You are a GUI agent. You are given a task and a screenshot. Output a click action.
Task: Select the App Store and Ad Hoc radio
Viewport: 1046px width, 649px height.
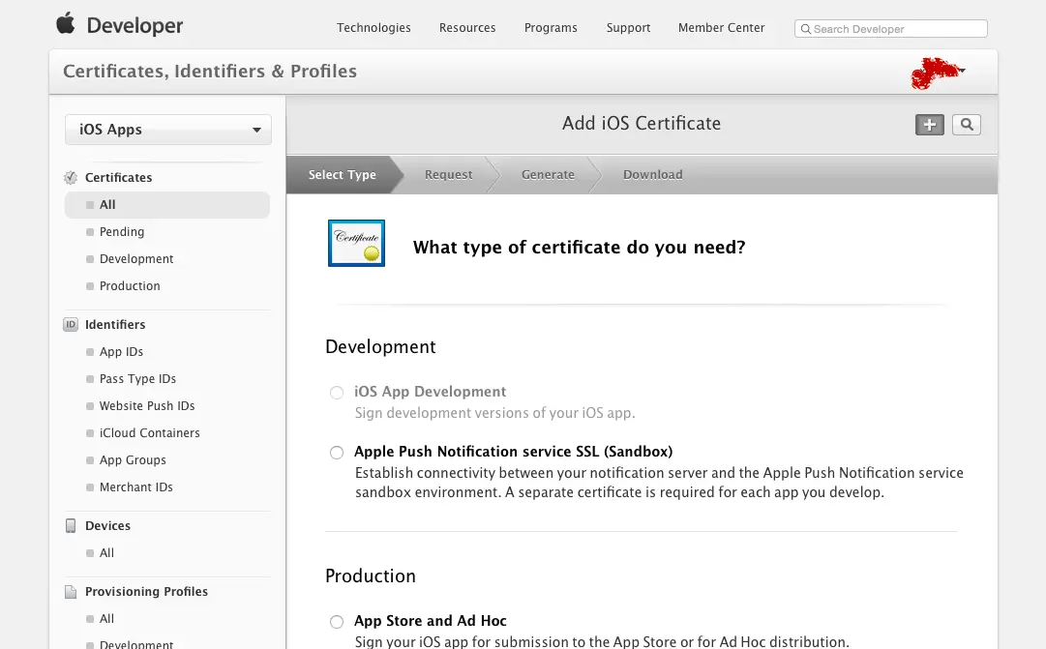pos(337,622)
